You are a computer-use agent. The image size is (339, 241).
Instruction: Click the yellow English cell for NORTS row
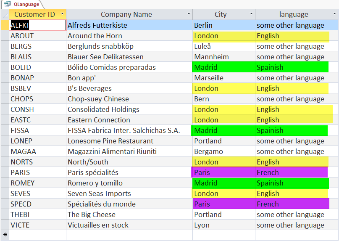point(292,162)
